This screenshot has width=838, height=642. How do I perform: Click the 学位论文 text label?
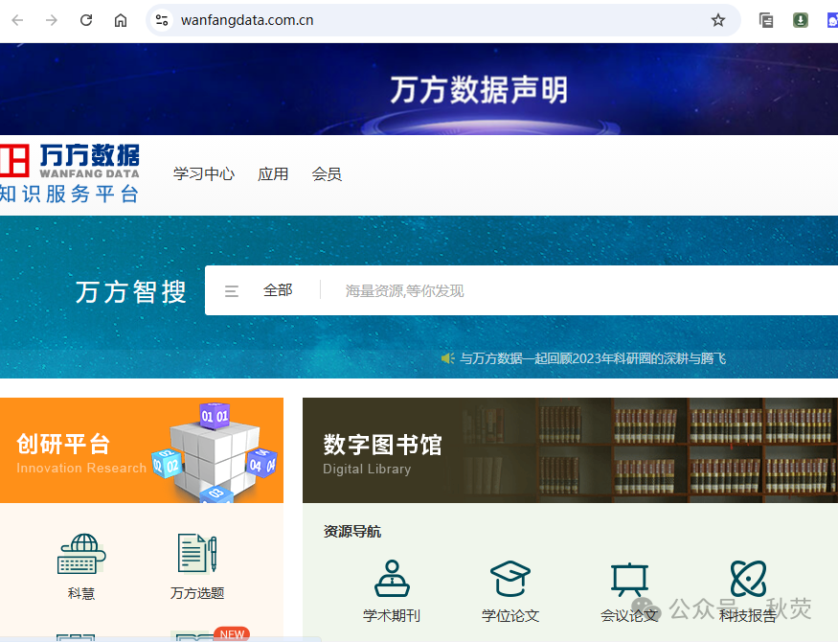pos(510,616)
